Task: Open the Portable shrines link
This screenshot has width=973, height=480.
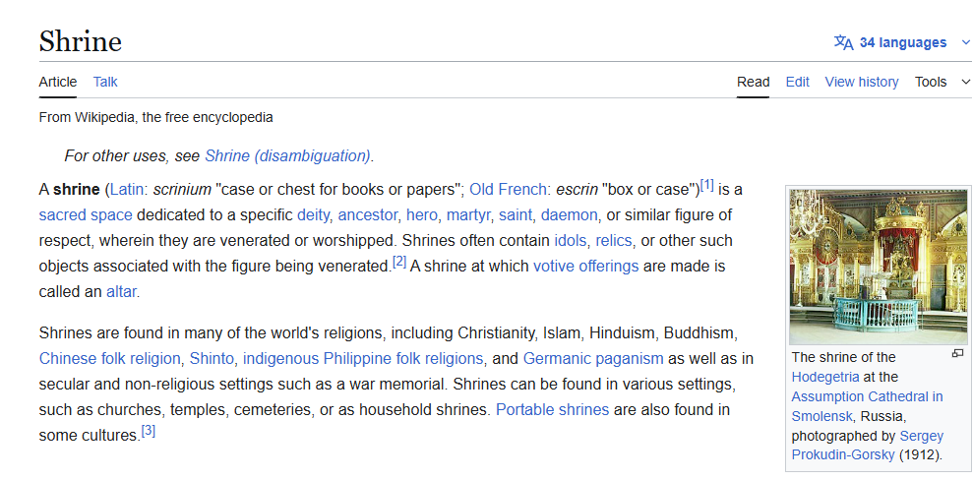Action: pyautogui.click(x=552, y=409)
